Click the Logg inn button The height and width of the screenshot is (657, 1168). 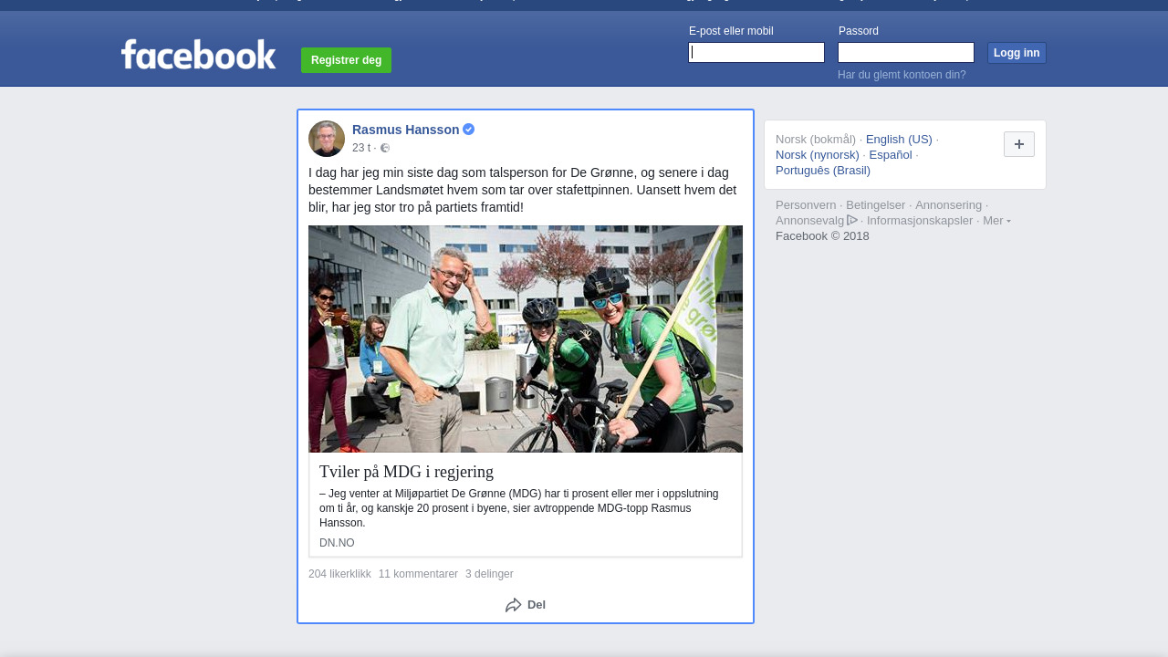[1017, 53]
